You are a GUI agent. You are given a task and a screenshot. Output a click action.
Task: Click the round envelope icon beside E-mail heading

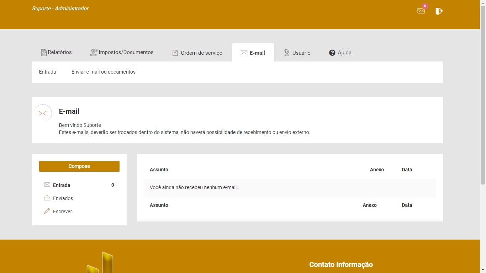point(43,113)
